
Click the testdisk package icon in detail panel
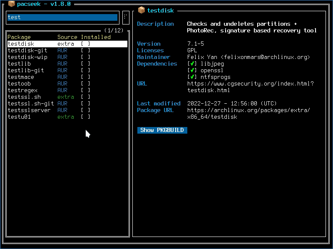[x=141, y=10]
